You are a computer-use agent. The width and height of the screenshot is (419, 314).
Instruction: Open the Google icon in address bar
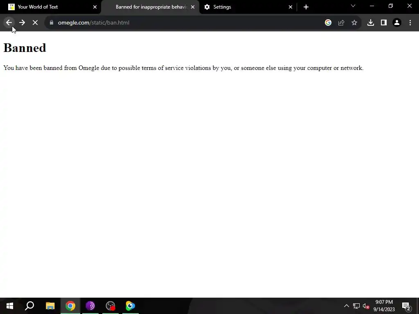coord(328,23)
